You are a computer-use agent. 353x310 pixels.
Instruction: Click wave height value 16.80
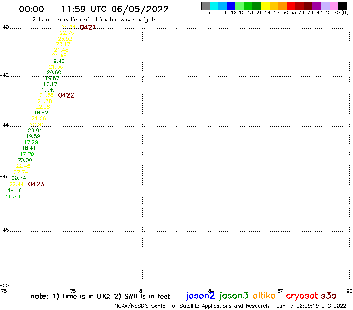13,196
